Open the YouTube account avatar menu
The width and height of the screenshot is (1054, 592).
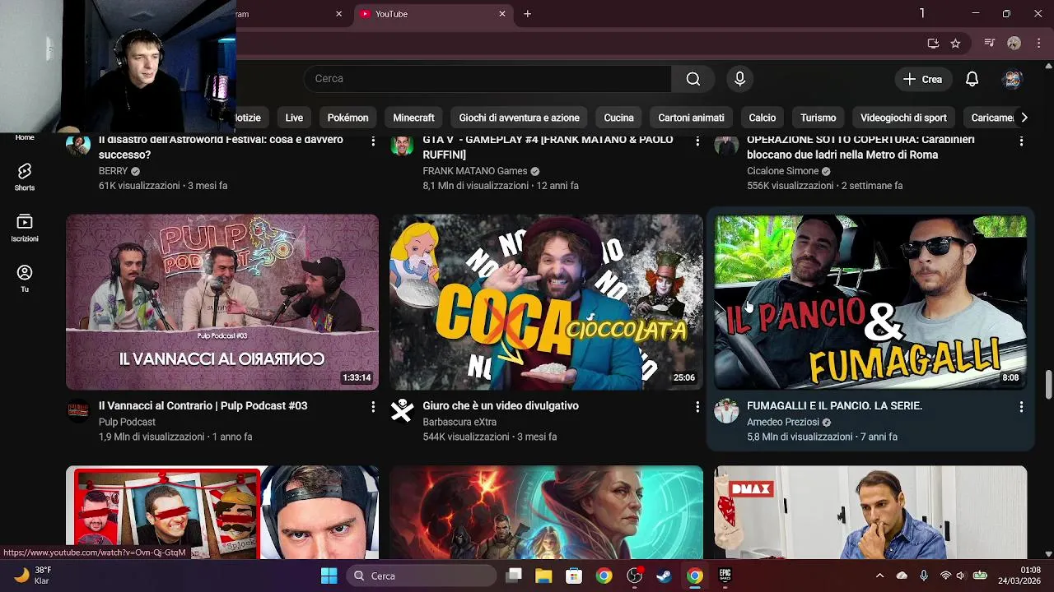tap(1012, 79)
